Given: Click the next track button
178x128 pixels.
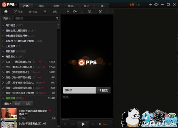Looking at the screenshot, I should pyautogui.click(x=93, y=124).
